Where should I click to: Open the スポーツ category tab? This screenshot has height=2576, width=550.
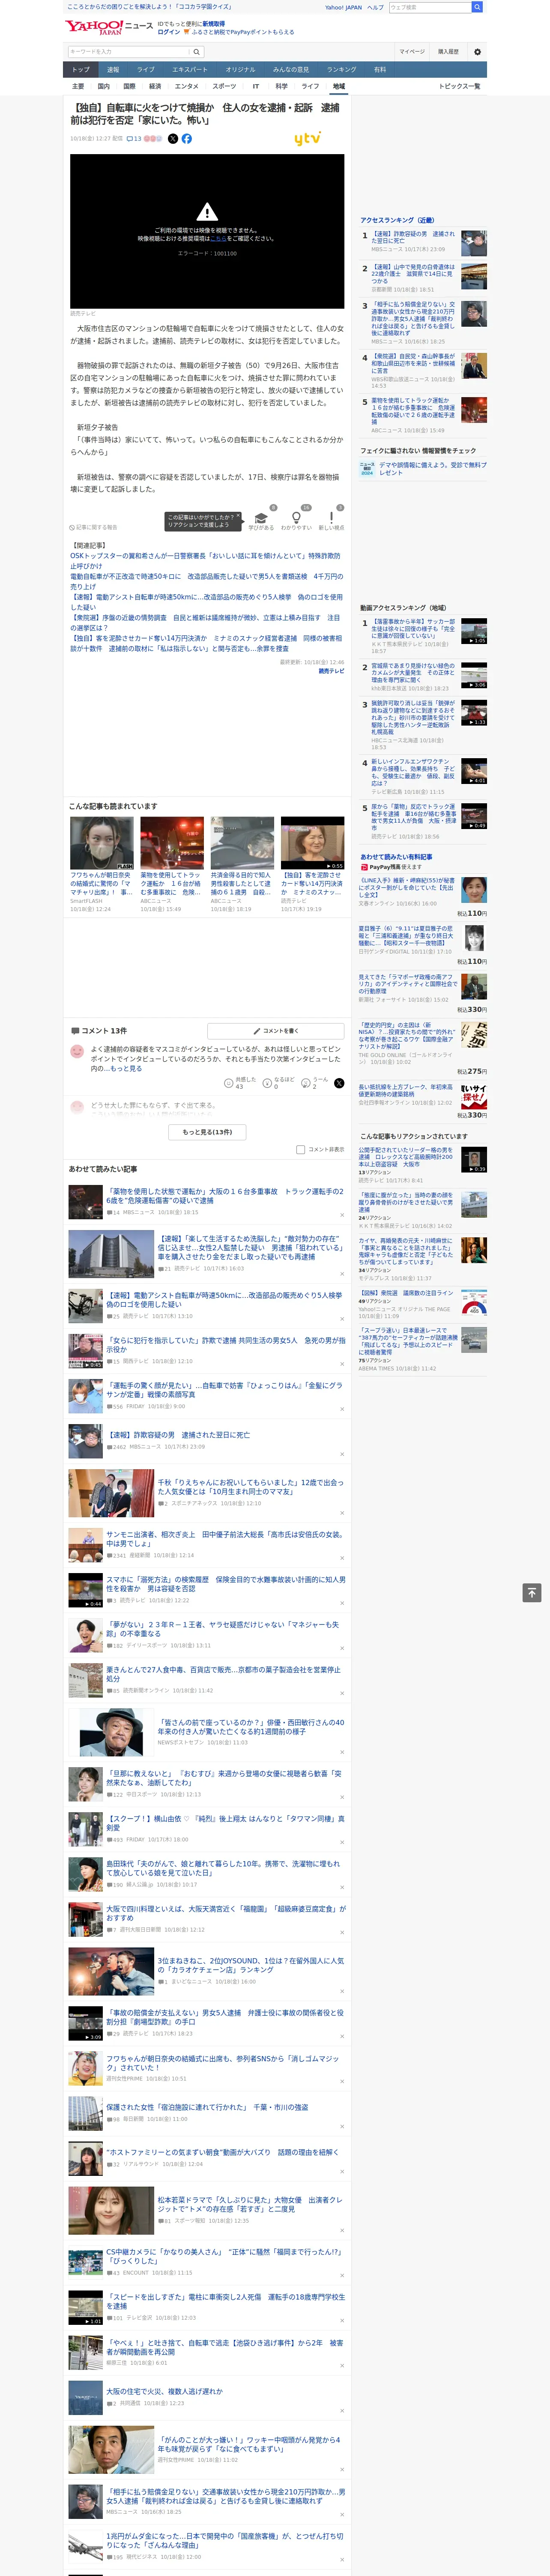pyautogui.click(x=224, y=86)
